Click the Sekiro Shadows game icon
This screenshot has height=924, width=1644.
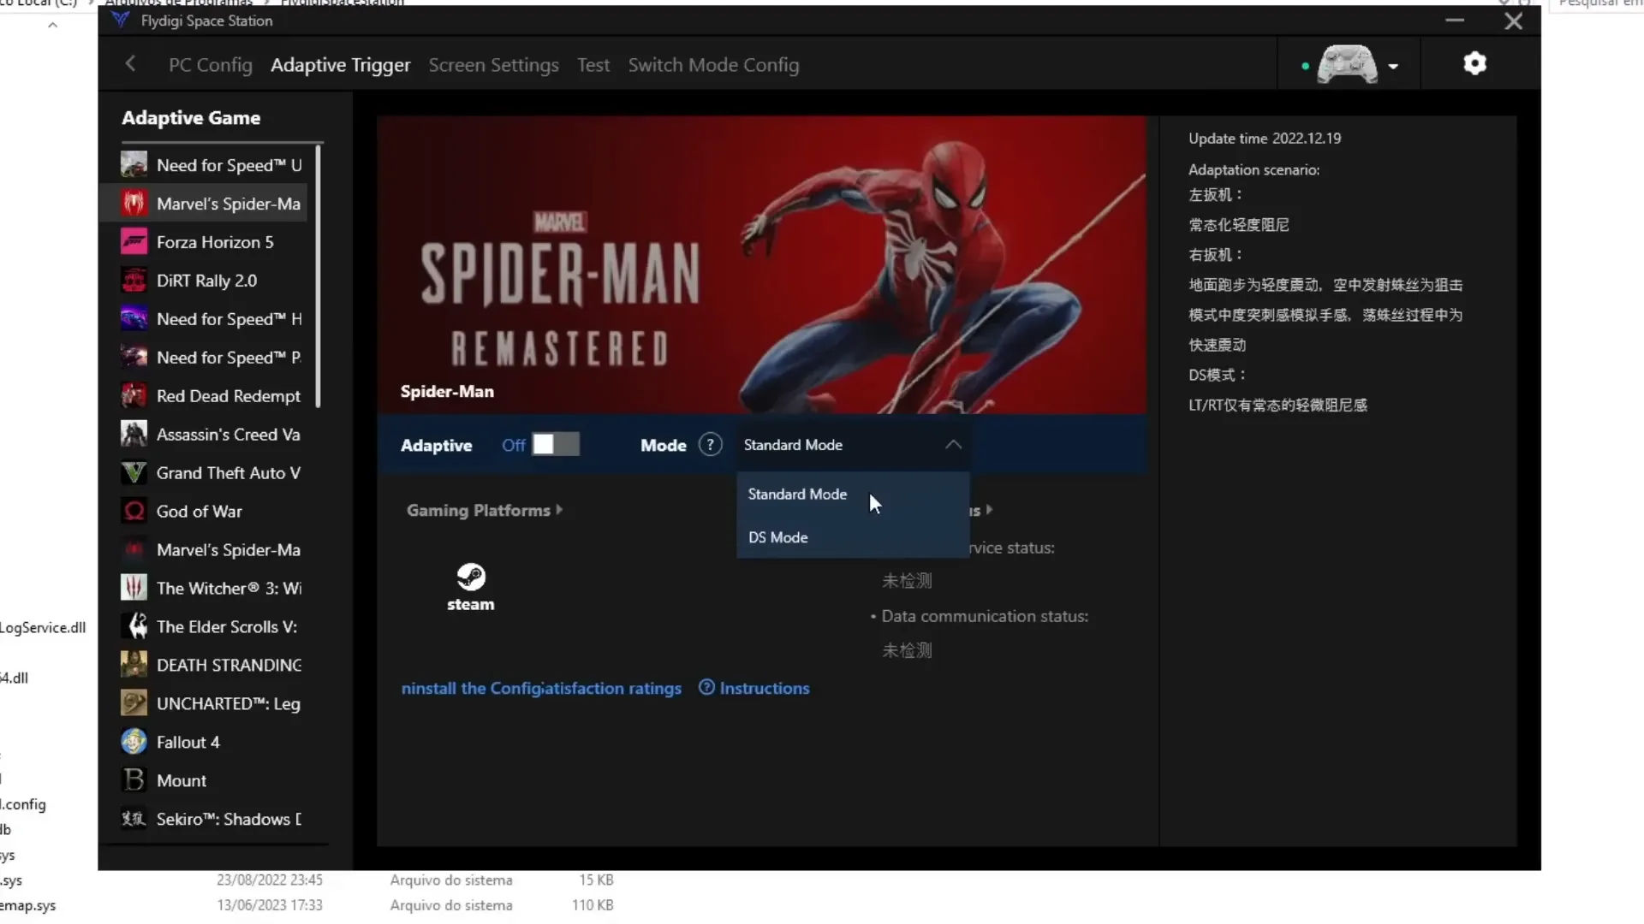pyautogui.click(x=134, y=819)
